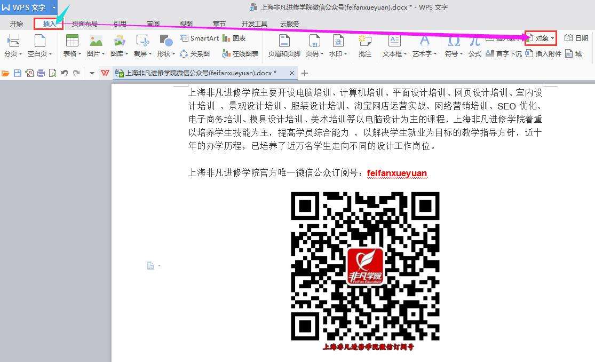Click the Screenshot (截屏) scissors icon
The width and height of the screenshot is (595, 362).
(142, 40)
